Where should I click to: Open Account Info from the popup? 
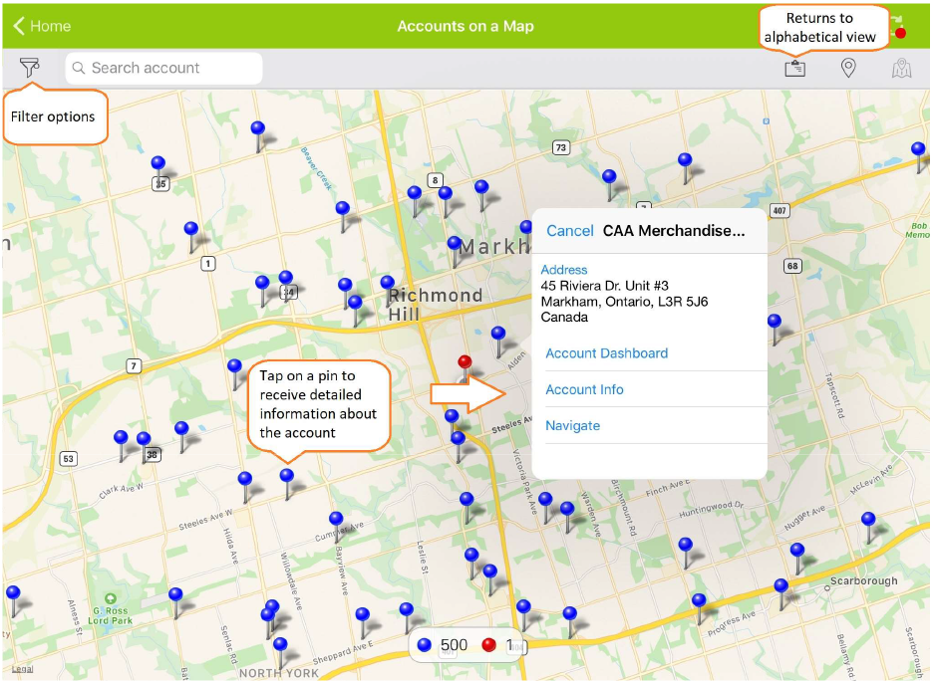point(584,390)
